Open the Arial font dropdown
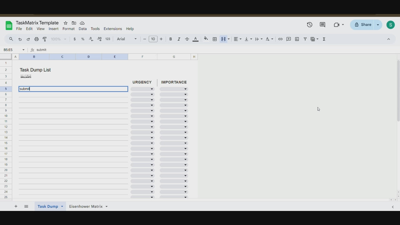The image size is (400, 225). (x=127, y=39)
